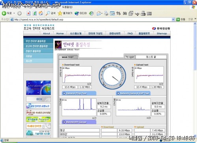This screenshot has height=143, width=197.
Task: Click the Download test graph
Action: [77, 75]
